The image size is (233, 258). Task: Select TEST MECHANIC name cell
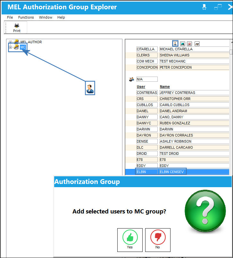click(x=194, y=61)
